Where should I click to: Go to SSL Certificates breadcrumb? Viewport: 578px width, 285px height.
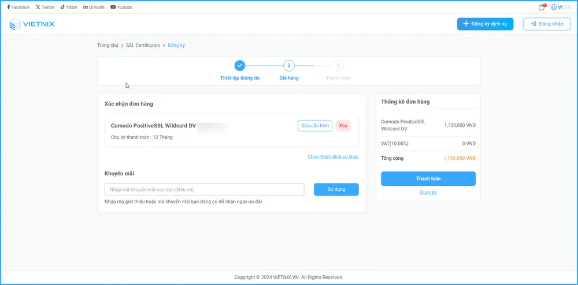click(143, 45)
